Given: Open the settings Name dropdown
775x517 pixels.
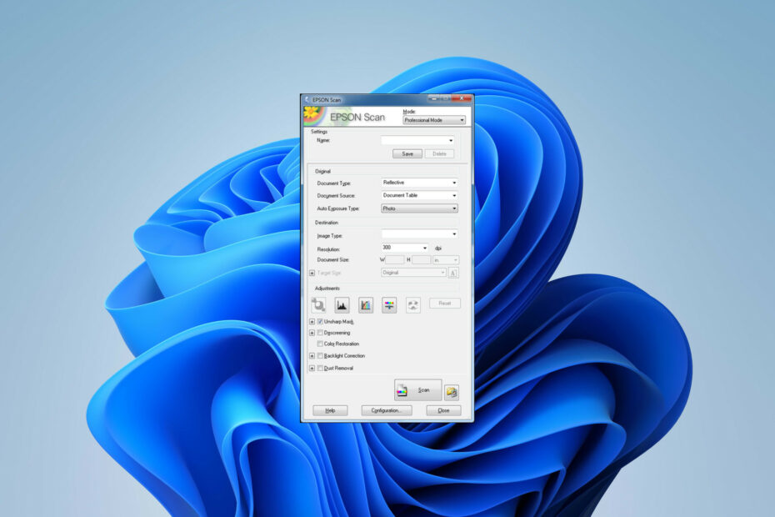Looking at the screenshot, I should [417, 140].
